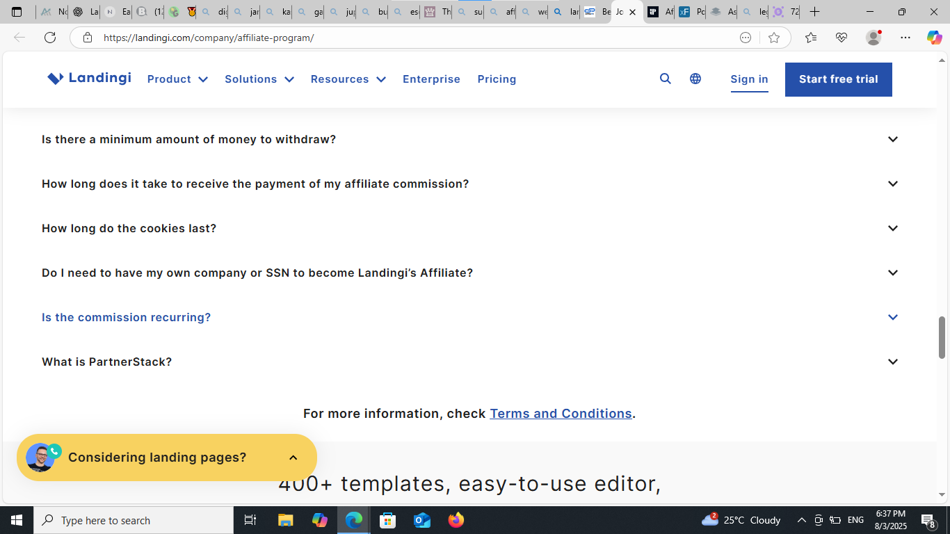Image resolution: width=950 pixels, height=534 pixels.
Task: Expand 'minimum amount of money to withdraw' question
Action: click(x=470, y=139)
